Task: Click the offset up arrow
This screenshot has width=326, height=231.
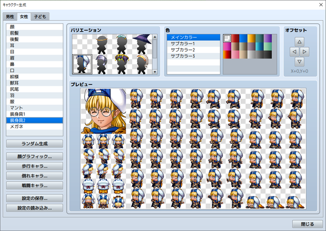Action: coord(299,42)
